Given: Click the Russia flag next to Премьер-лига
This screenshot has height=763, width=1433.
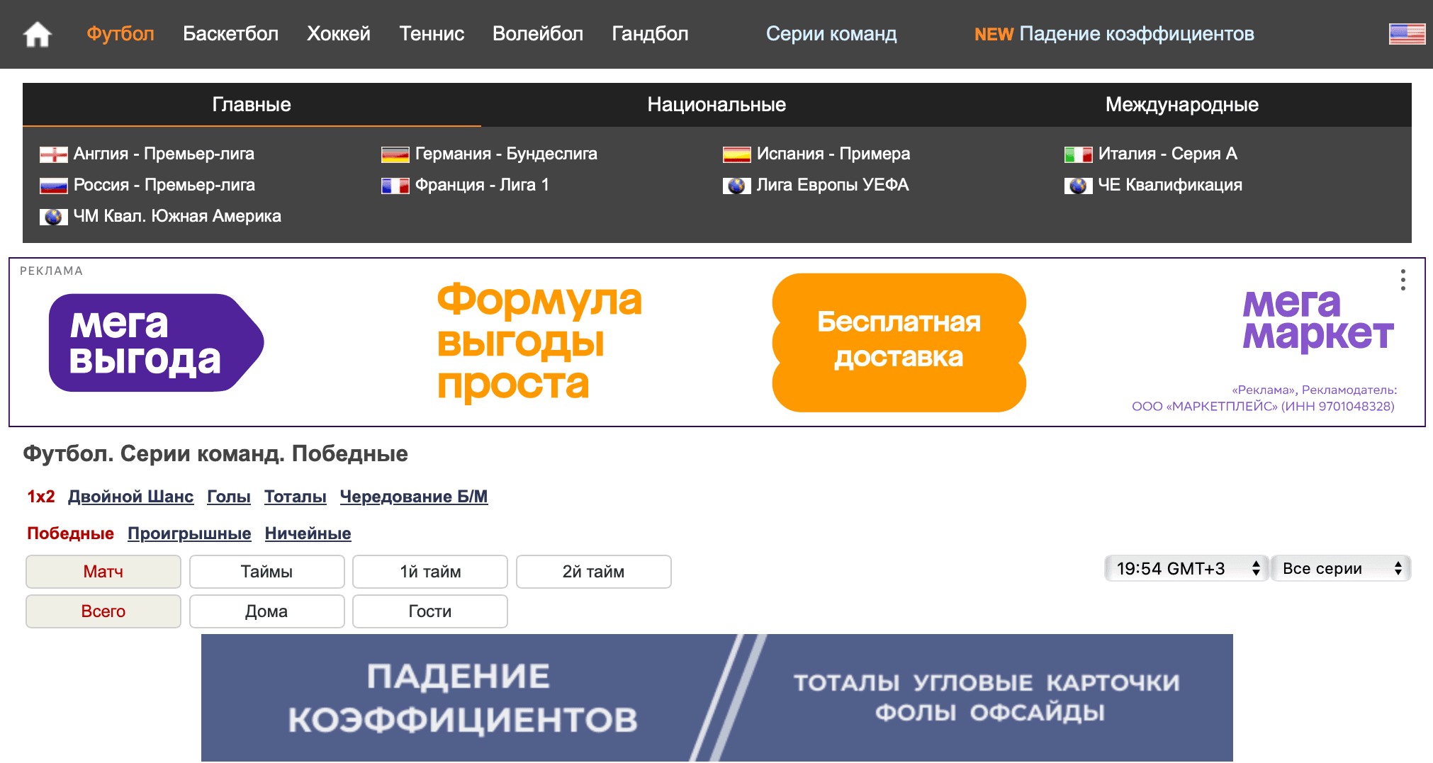Looking at the screenshot, I should [x=53, y=186].
